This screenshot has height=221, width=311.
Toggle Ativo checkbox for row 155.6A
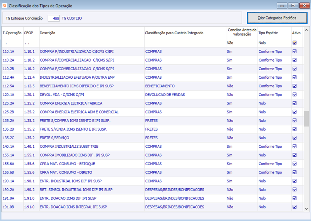click(x=295, y=164)
